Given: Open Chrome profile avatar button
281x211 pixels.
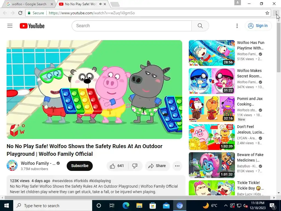Looking at the screenshot, I should (238, 2).
